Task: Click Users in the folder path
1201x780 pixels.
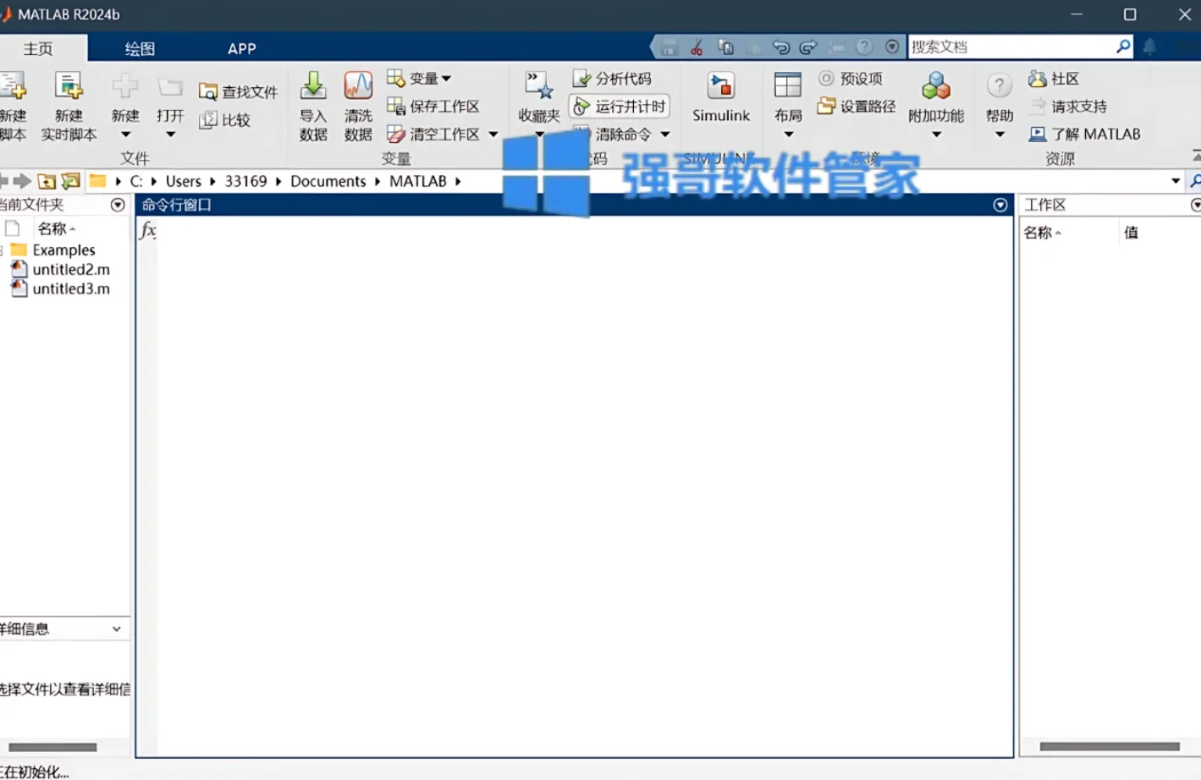Action: pos(184,181)
